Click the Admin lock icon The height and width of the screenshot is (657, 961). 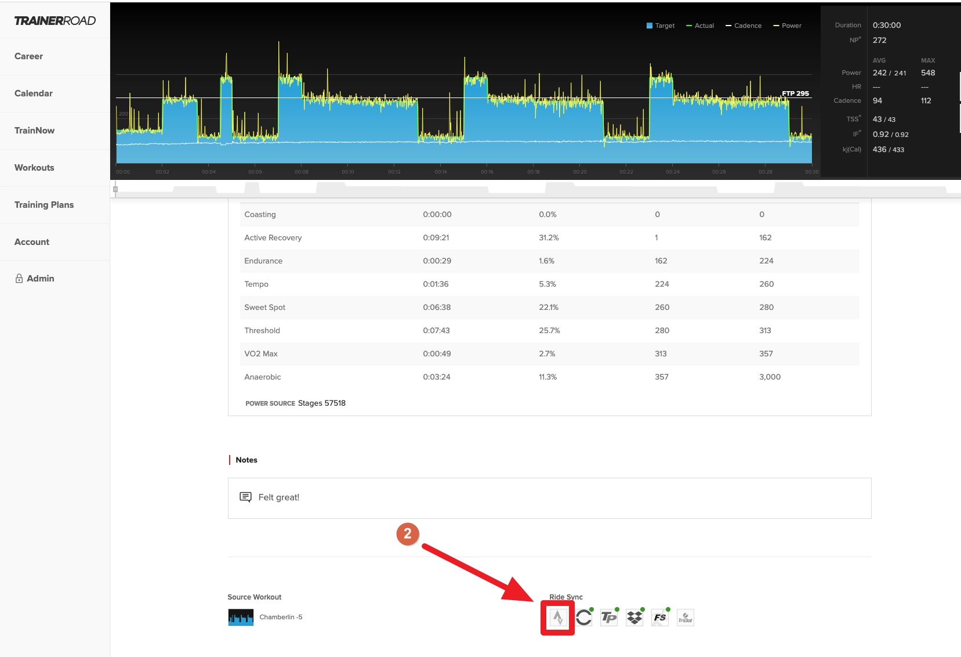tap(19, 278)
